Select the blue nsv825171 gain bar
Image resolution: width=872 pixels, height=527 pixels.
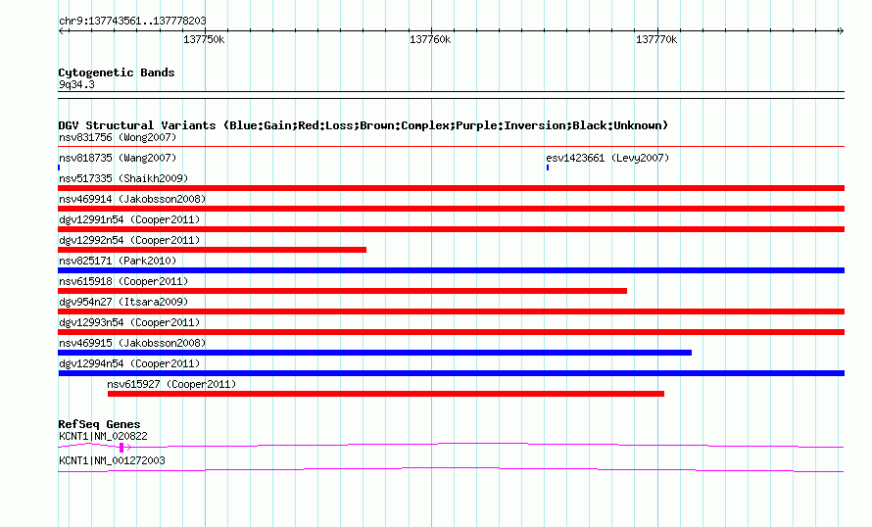[451, 270]
